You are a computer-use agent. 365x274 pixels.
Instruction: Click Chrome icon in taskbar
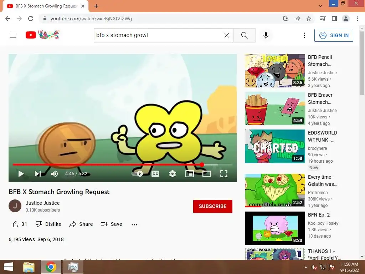click(51, 267)
